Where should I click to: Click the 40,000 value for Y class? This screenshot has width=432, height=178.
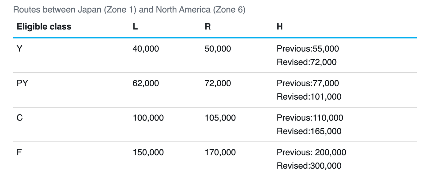(146, 49)
